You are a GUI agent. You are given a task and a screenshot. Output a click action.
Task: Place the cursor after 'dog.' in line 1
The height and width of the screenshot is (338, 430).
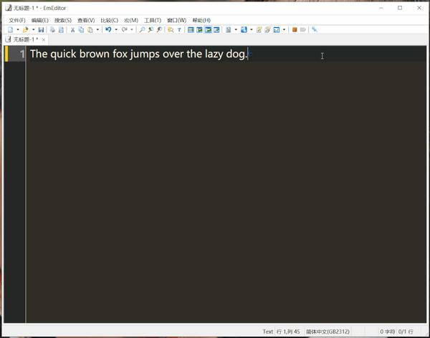point(248,54)
